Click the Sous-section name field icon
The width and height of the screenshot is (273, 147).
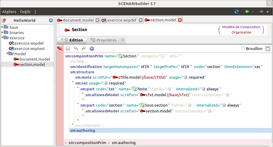[x=142, y=105]
